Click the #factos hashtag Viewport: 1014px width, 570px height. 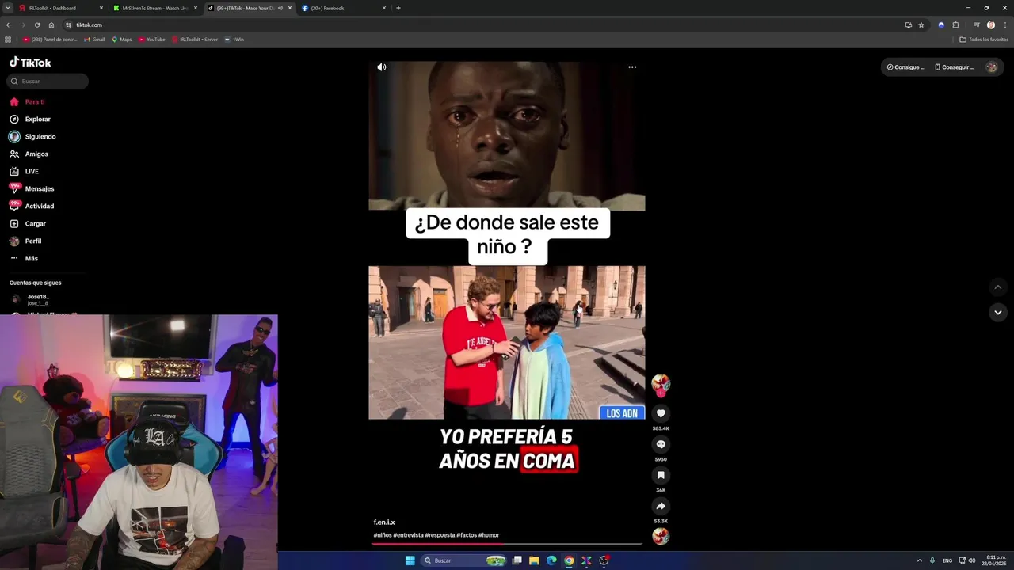coord(467,535)
